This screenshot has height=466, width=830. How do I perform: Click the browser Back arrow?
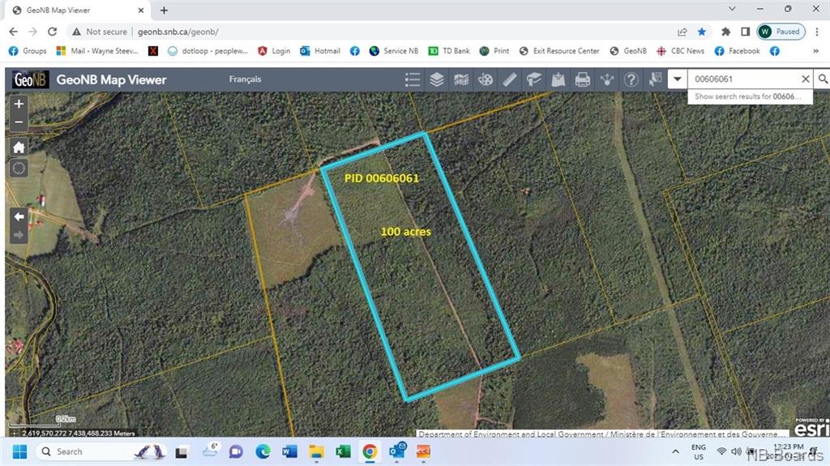(13, 32)
